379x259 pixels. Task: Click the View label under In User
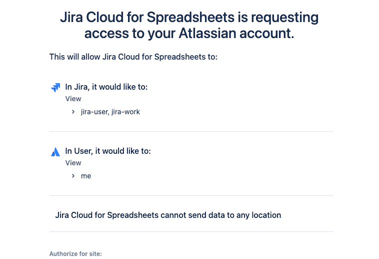pos(73,163)
